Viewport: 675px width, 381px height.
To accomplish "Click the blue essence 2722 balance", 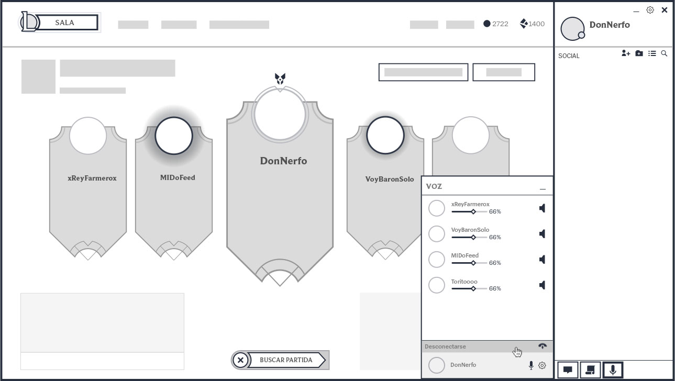I will [496, 24].
